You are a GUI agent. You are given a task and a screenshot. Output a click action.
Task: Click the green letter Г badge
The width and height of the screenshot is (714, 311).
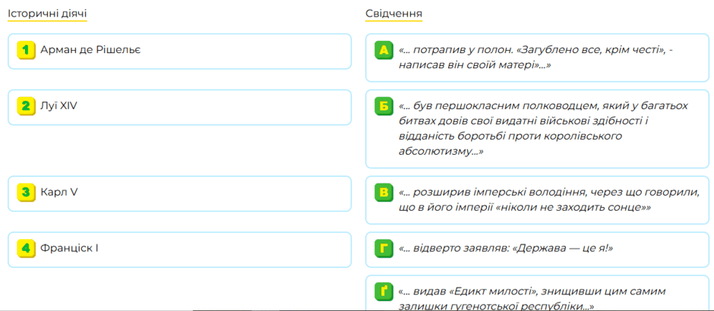[x=384, y=248]
